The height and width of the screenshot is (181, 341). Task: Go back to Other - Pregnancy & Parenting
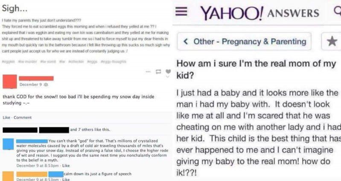pos(245,42)
